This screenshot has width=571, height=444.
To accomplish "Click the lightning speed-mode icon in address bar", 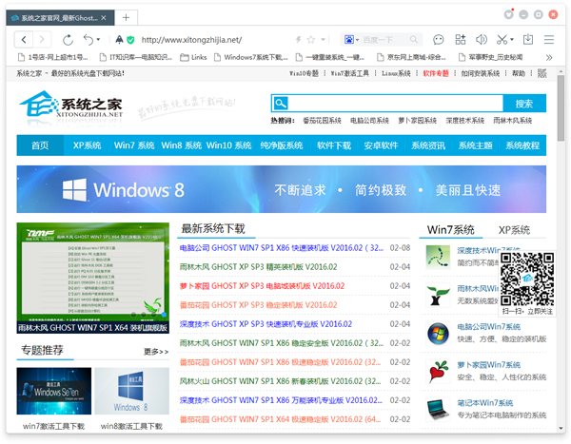I will tap(298, 39).
